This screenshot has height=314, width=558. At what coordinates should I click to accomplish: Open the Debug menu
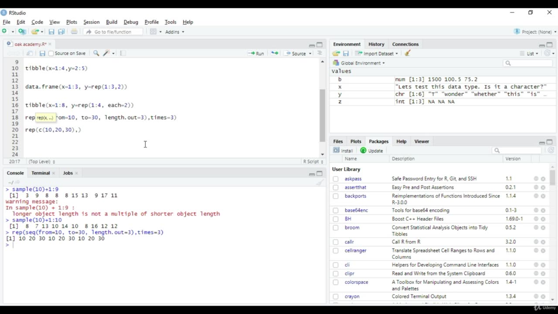click(131, 22)
